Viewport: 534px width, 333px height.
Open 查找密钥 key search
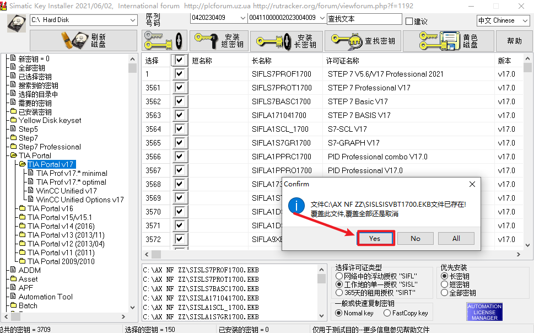(x=363, y=41)
